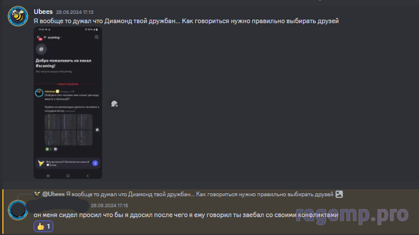419x235 pixels.
Task: Click the 28.08.2024 17:15 timestamp
Action: (x=109, y=205)
